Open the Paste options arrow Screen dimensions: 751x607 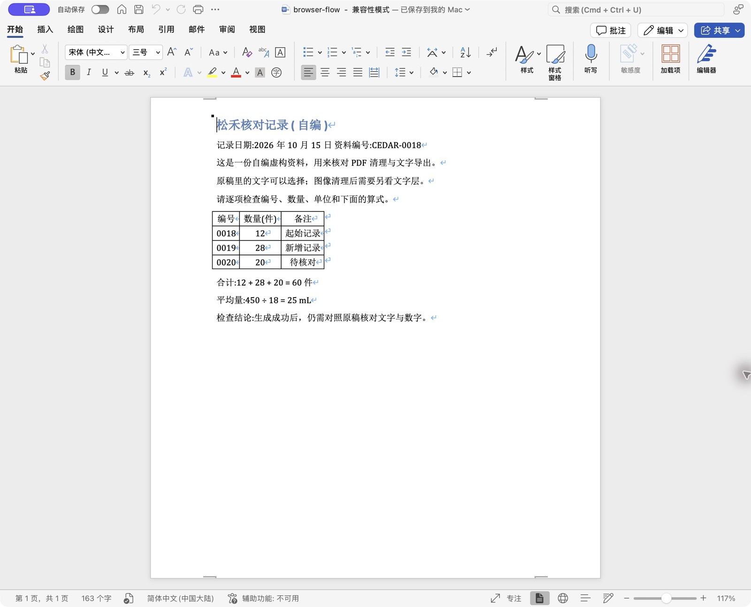click(33, 53)
